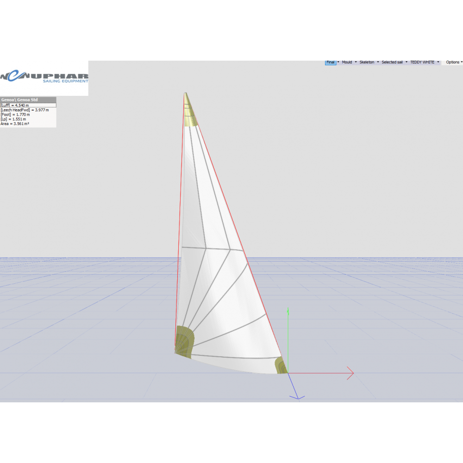Switch to Mould view mode
This screenshot has width=463, height=463.
click(x=347, y=62)
